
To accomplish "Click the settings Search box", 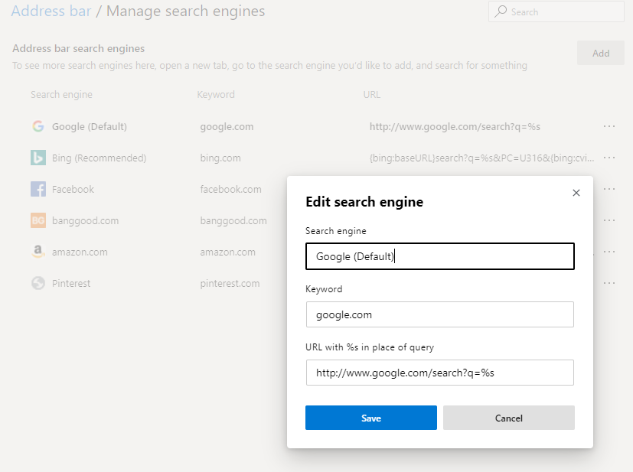I will (x=556, y=11).
